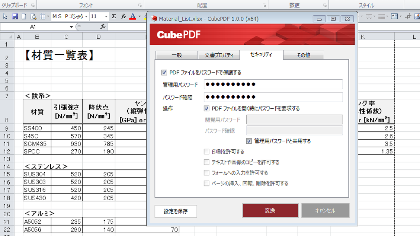Open the text box icon dropdown arrow
The height and width of the screenshot is (236, 420).
[400, 16]
